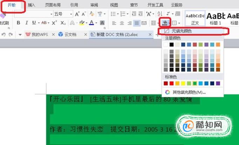The width and height of the screenshot is (239, 145).
Task: Click the sort A-Z icon
Action: [160, 14]
